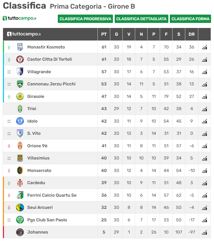Click the Orione 96 team name

click(x=37, y=146)
